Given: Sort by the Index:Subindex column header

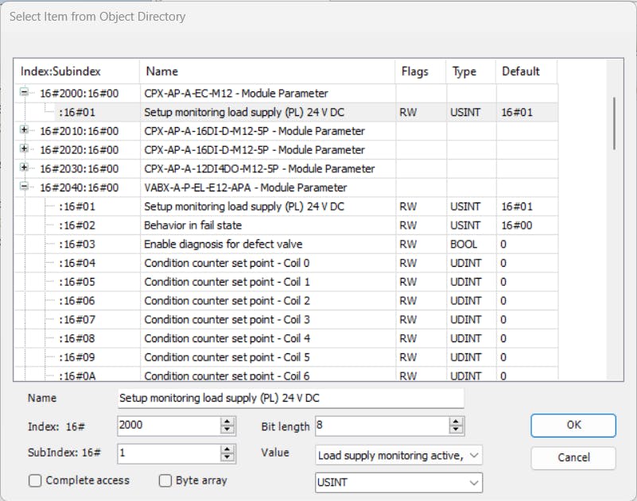Looking at the screenshot, I should [77, 71].
